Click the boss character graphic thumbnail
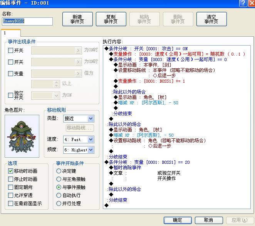Screen dimensions: 255x226 click(22, 136)
